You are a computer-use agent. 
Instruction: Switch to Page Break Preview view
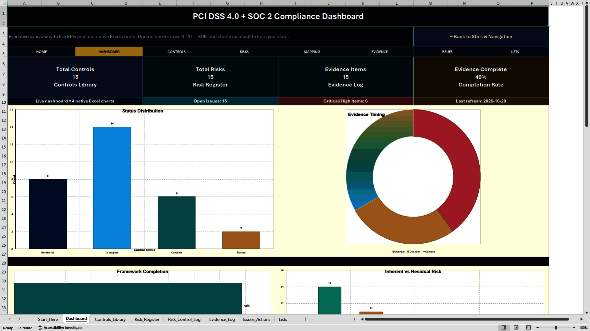[528, 328]
